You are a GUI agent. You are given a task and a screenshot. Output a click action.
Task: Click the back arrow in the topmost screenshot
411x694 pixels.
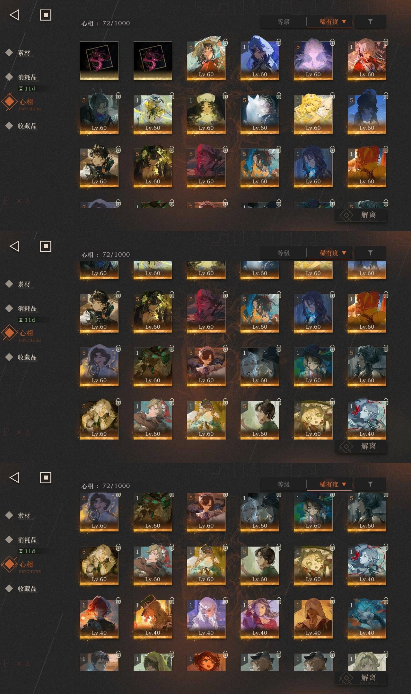point(14,15)
